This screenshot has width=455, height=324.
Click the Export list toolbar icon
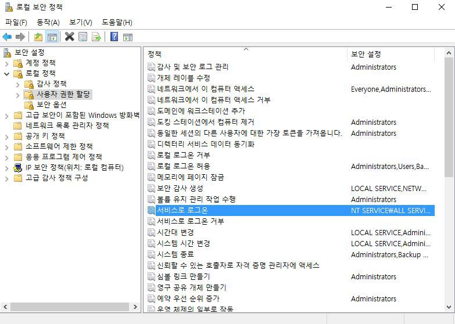[96, 37]
